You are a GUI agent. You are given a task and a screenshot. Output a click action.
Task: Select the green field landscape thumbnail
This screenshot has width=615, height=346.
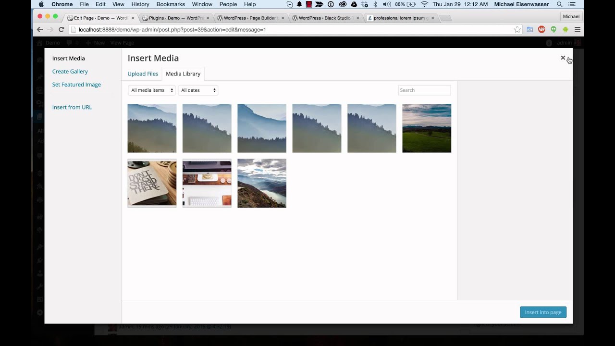pyautogui.click(x=427, y=128)
